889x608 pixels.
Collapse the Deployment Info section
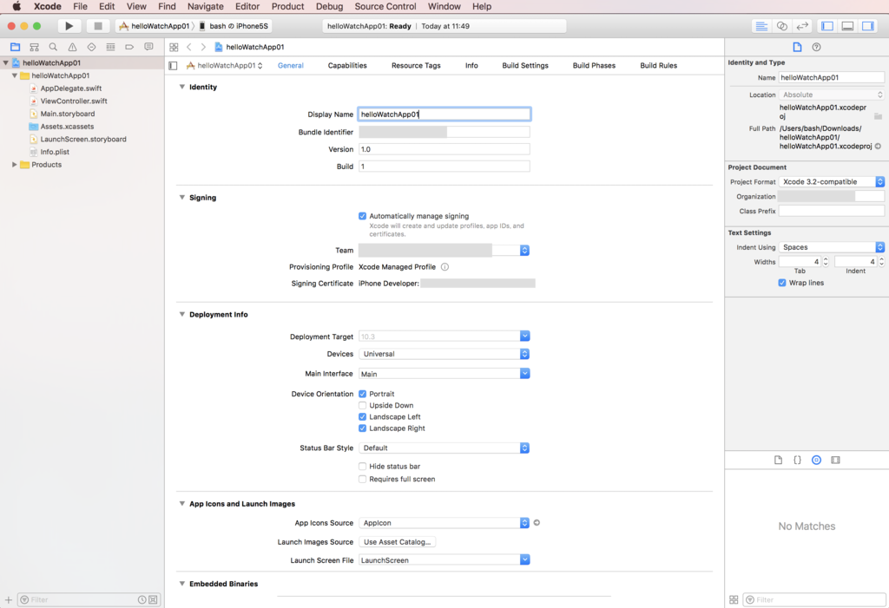click(182, 315)
